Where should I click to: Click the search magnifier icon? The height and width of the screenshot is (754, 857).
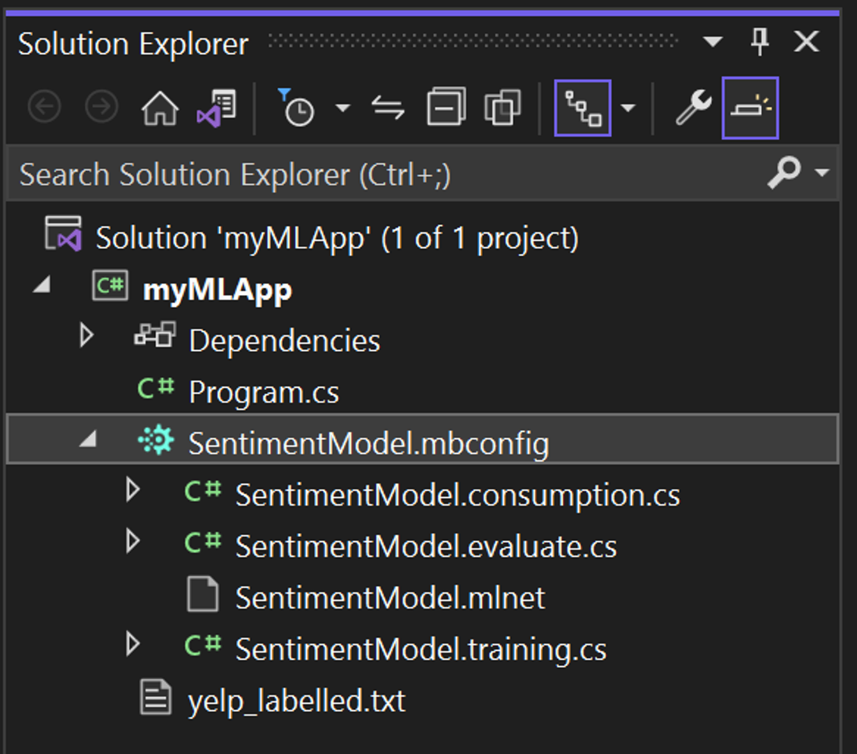pos(784,171)
